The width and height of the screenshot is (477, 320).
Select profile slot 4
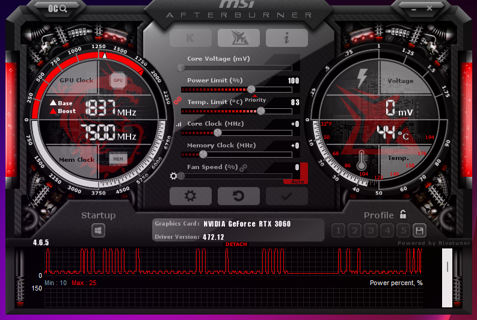[x=387, y=231]
